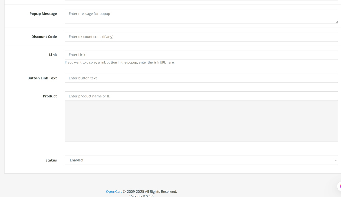Click the Status label
Screen dimensions: 341x197
click(x=51, y=160)
